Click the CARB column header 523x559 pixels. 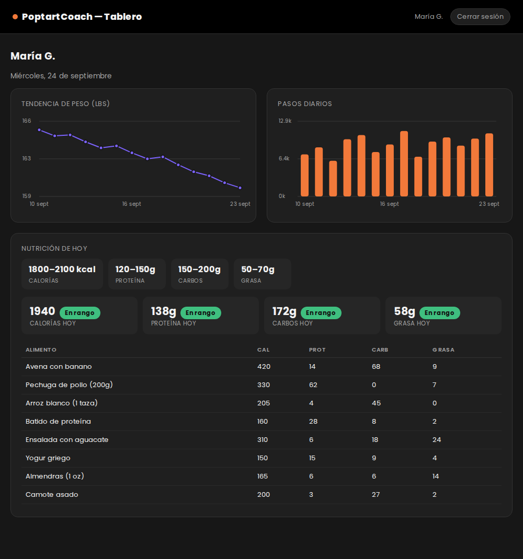tap(380, 350)
